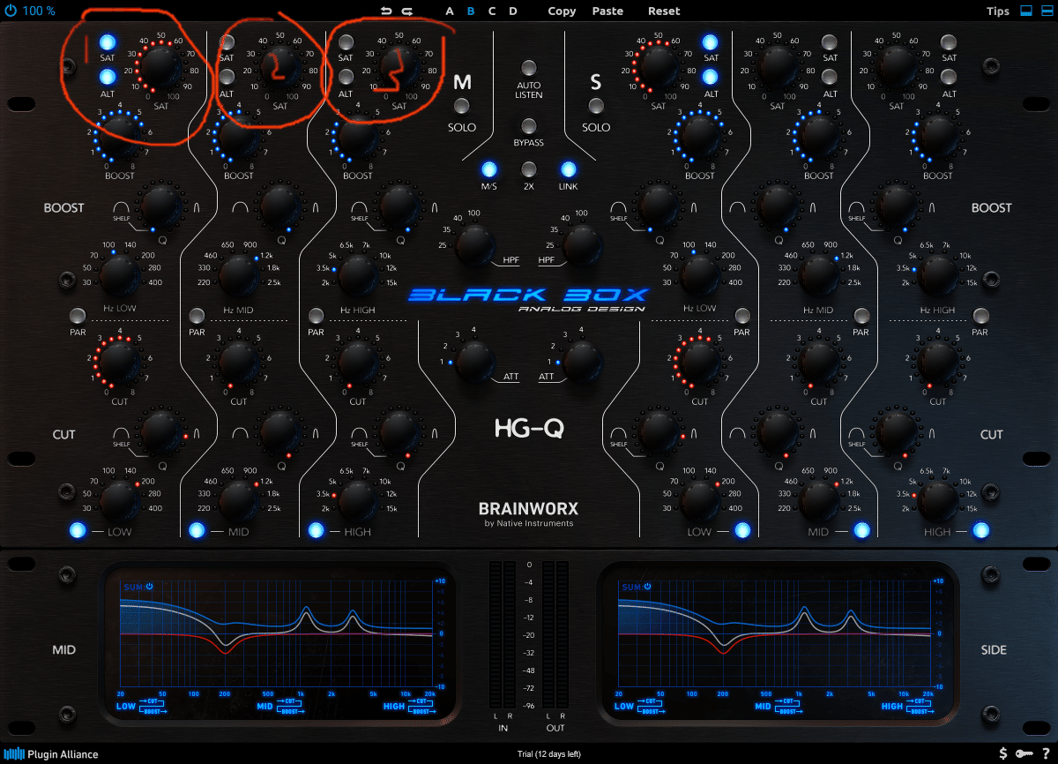The image size is (1058, 764).
Task: Toggle SUM power icon on SIDE display
Action: tap(647, 587)
